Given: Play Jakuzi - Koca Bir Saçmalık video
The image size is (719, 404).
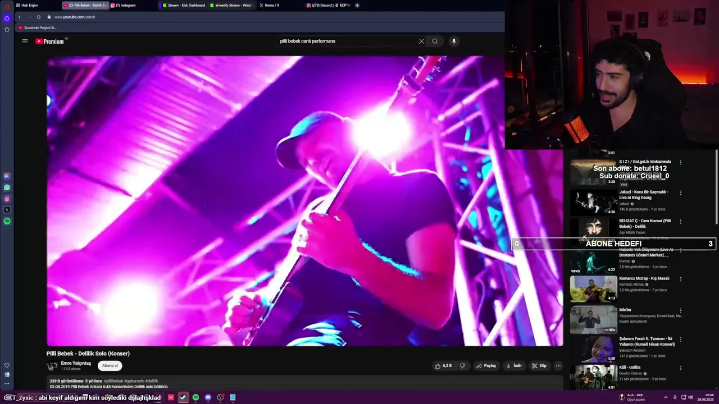Looking at the screenshot, I should [x=594, y=202].
